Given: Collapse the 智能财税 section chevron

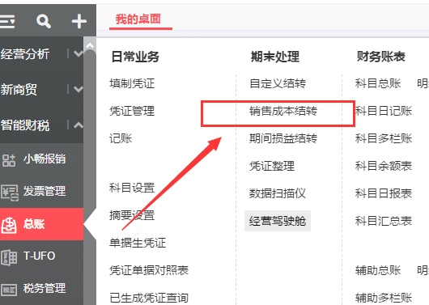Looking at the screenshot, I should point(79,125).
